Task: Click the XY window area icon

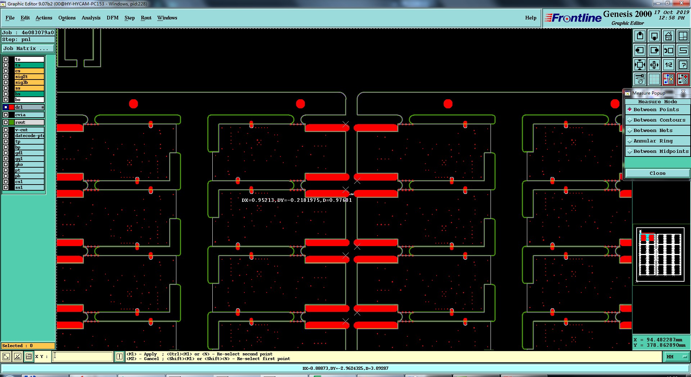Action: click(683, 36)
